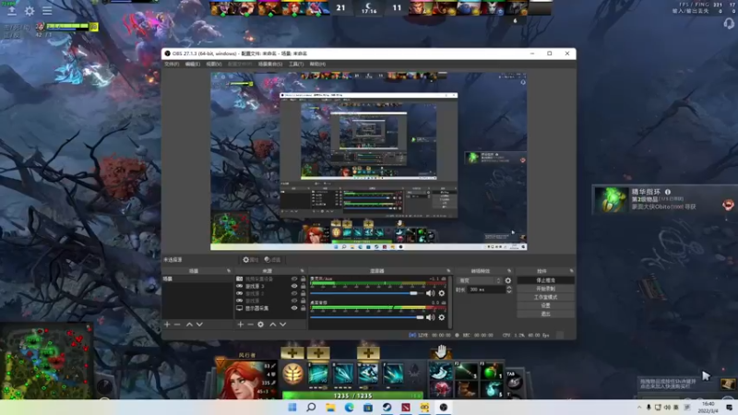Click the neutral item slot labeled TAB
738x415 pixels.
tap(514, 380)
